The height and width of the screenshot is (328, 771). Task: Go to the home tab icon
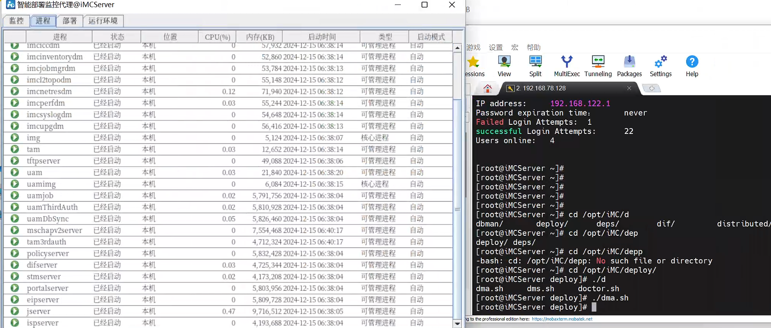488,88
